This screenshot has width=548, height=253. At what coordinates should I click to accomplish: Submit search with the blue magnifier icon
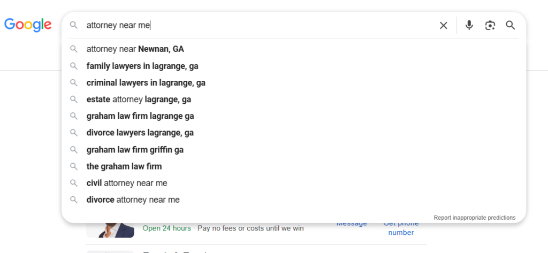click(511, 25)
